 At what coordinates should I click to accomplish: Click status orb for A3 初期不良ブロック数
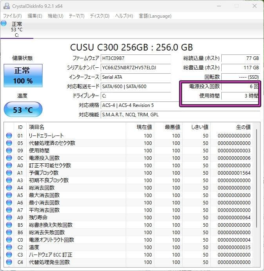[x=9, y=180]
